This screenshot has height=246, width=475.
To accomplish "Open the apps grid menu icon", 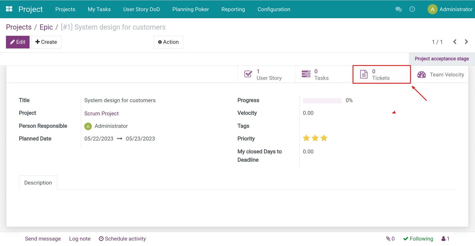I will [9, 9].
